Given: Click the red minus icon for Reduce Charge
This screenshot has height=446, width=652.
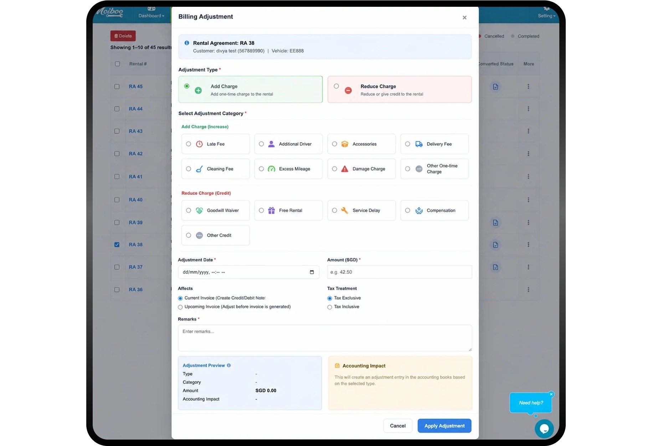Looking at the screenshot, I should pyautogui.click(x=348, y=91).
